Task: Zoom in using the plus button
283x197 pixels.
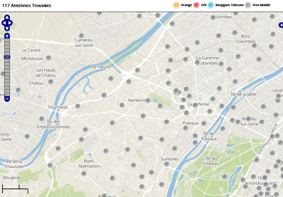Action: pos(7,36)
